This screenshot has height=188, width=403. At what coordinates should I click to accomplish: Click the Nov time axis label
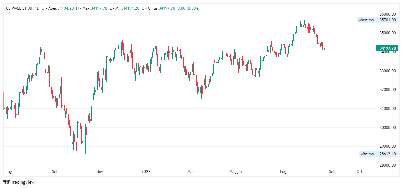(x=100, y=172)
